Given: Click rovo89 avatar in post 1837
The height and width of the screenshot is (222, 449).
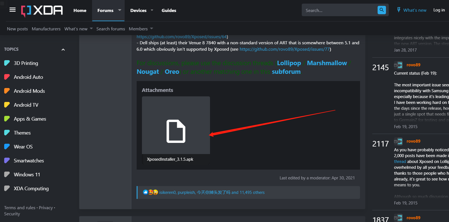Looking at the screenshot, I should 398,218.
